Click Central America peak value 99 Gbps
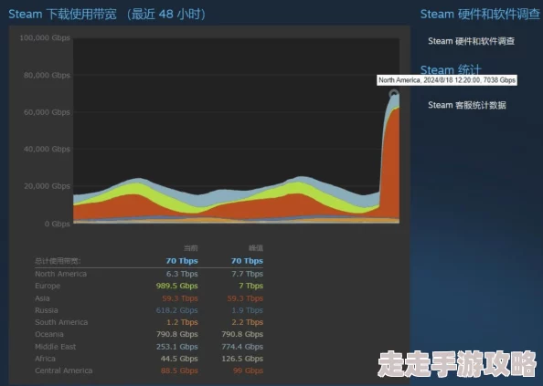543x386 pixels. tap(248, 370)
